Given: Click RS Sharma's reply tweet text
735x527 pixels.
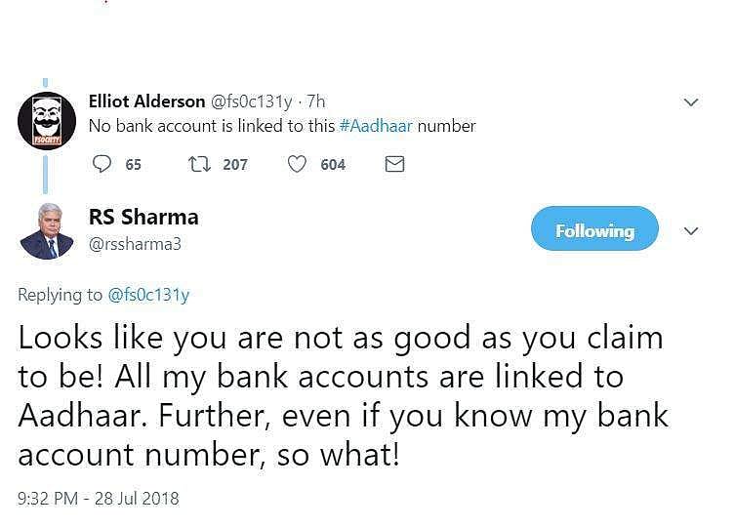Looking at the screenshot, I should tap(342, 396).
